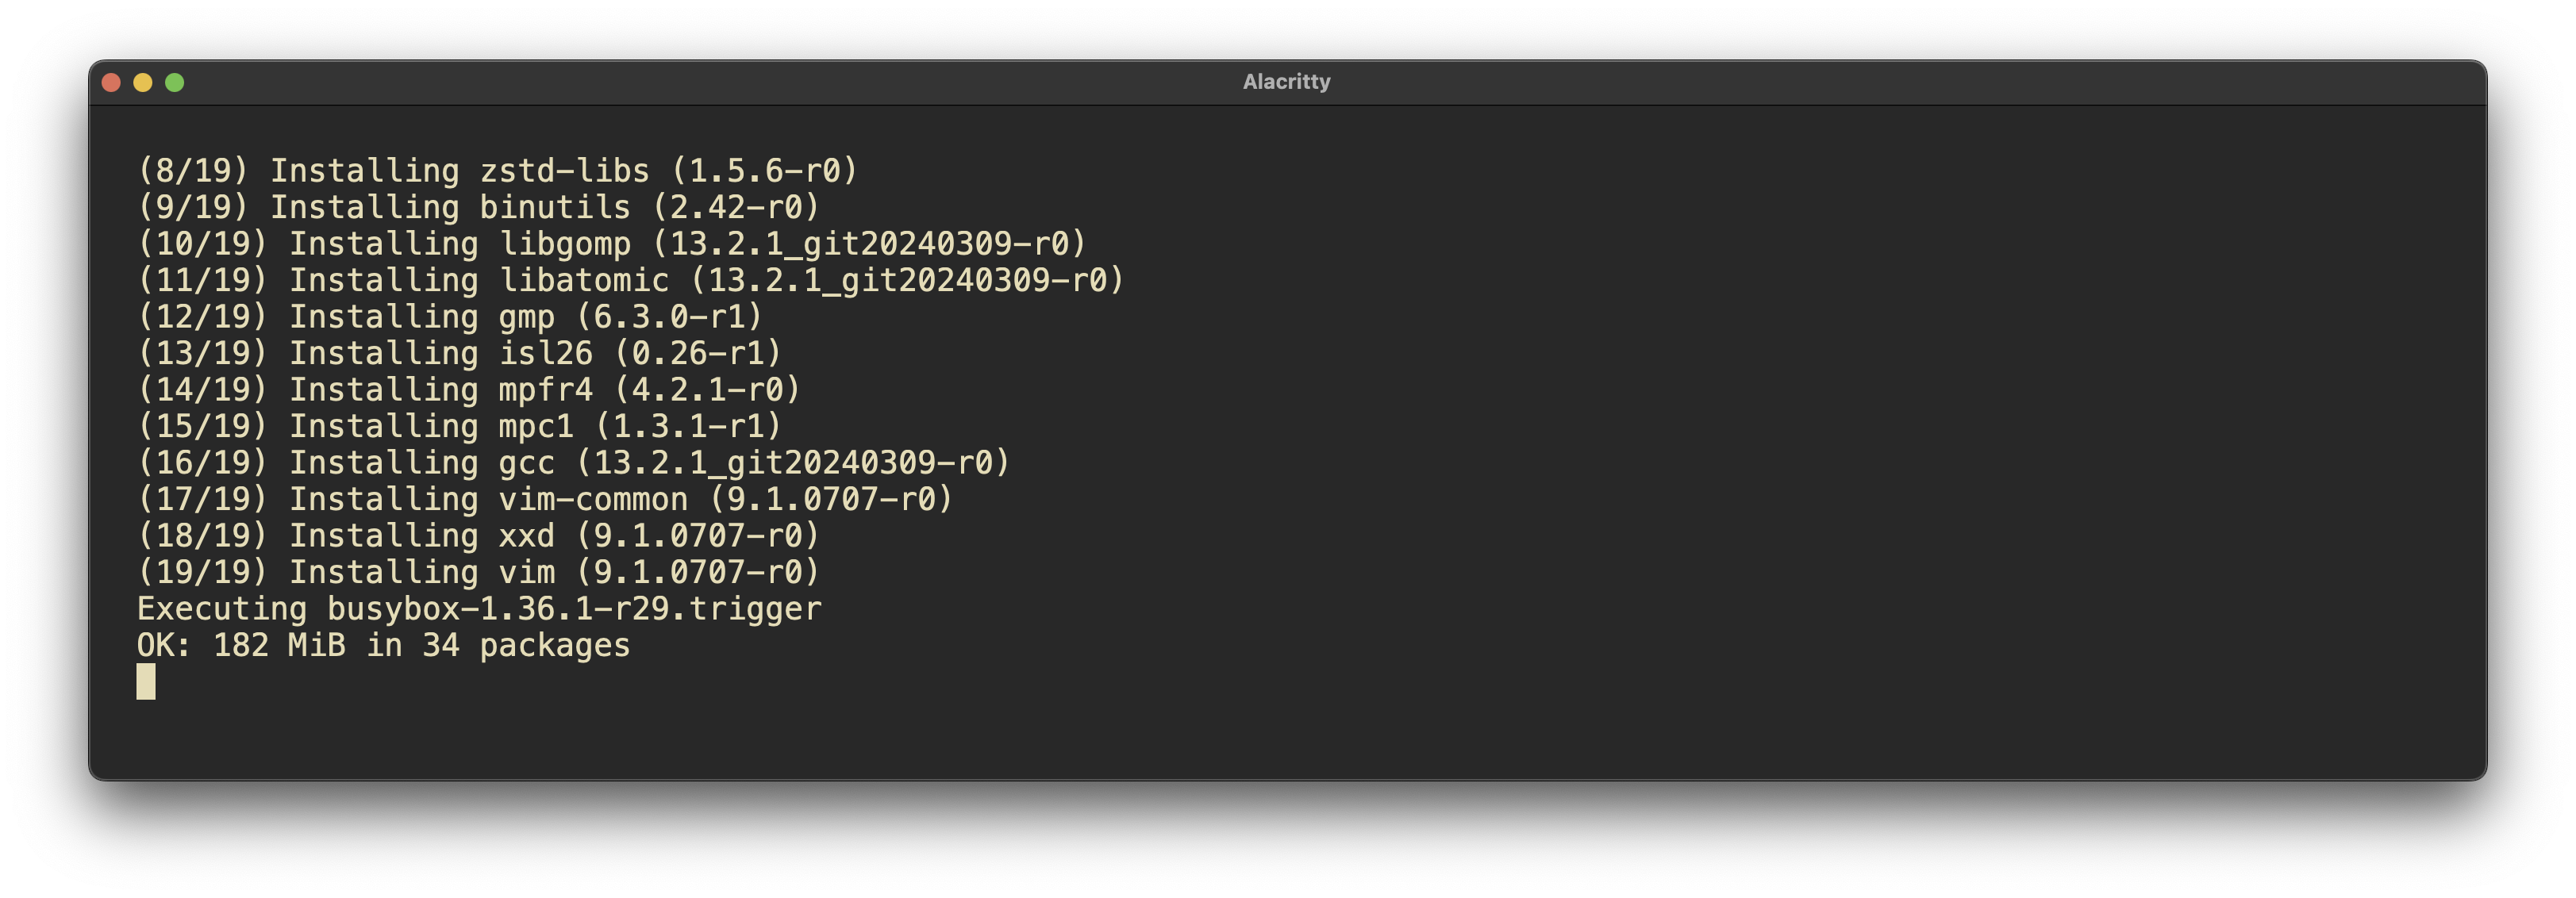The width and height of the screenshot is (2576, 898).
Task: Click the zstd-libs installing line
Action: pos(497,171)
